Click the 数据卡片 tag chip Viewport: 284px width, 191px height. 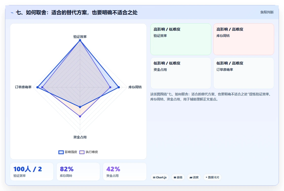[x=212, y=177]
